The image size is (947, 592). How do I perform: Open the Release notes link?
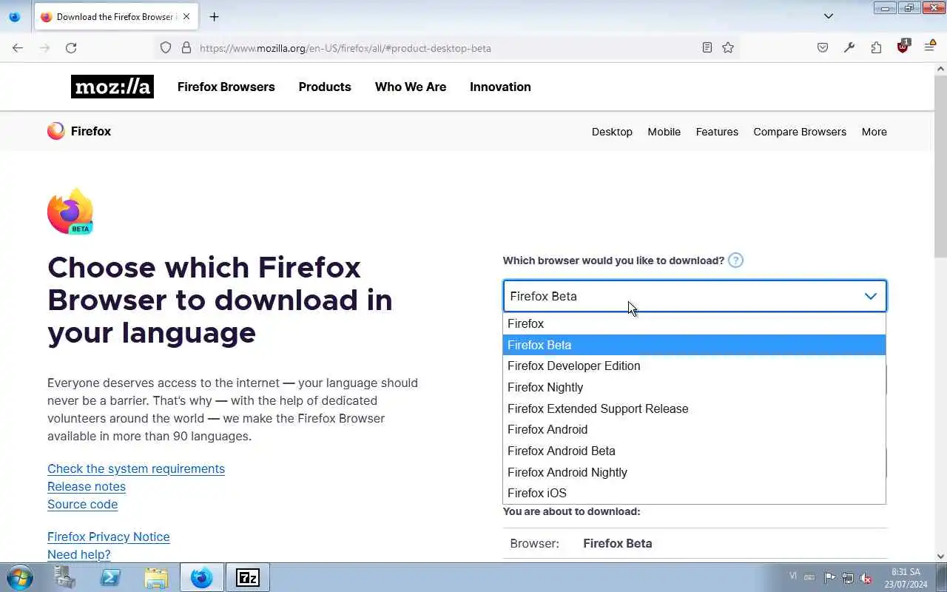87,486
